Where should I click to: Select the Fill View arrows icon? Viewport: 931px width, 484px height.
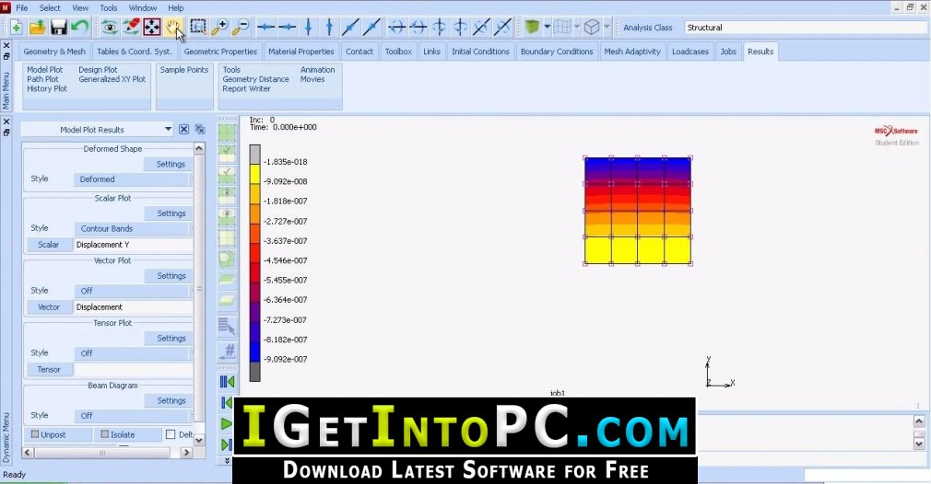152,28
